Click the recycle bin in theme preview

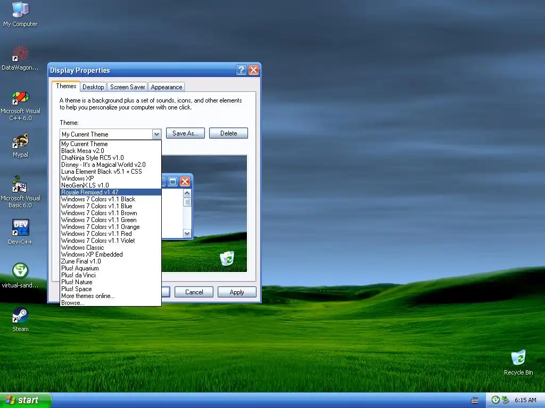227,258
